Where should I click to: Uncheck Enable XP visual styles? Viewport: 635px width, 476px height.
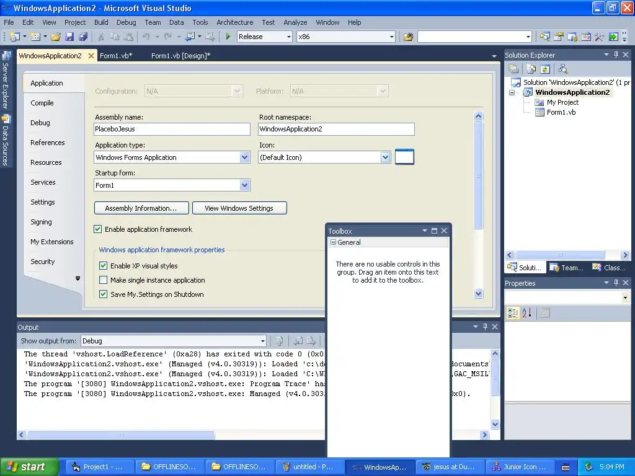click(x=104, y=266)
